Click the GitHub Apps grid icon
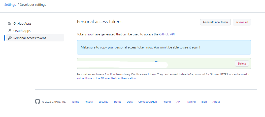Viewport: 265px width, 117px height. click(x=10, y=23)
